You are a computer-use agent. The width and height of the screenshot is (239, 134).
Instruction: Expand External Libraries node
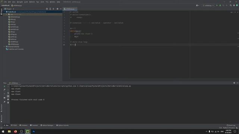click(x=4, y=47)
